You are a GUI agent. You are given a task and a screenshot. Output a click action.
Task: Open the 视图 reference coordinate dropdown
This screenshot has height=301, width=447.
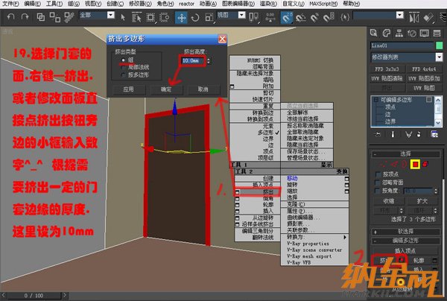[241, 15]
